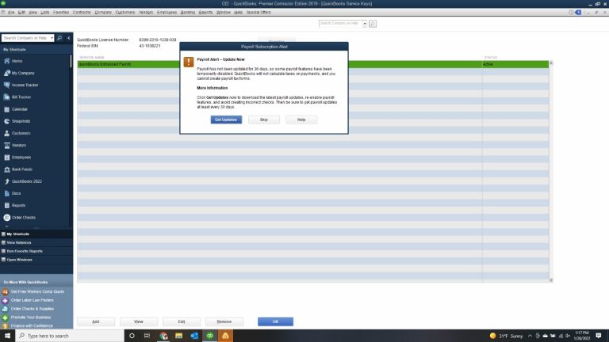Image resolution: width=609 pixels, height=342 pixels.
Task: Collapse the left icon bar with arrow
Action: (70, 38)
